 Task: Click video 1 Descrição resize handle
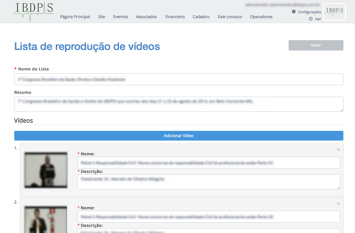point(338,187)
